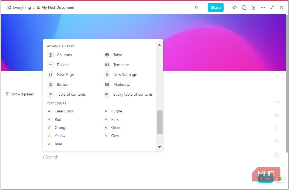Click the magic sparkle icon on right

click(276, 141)
